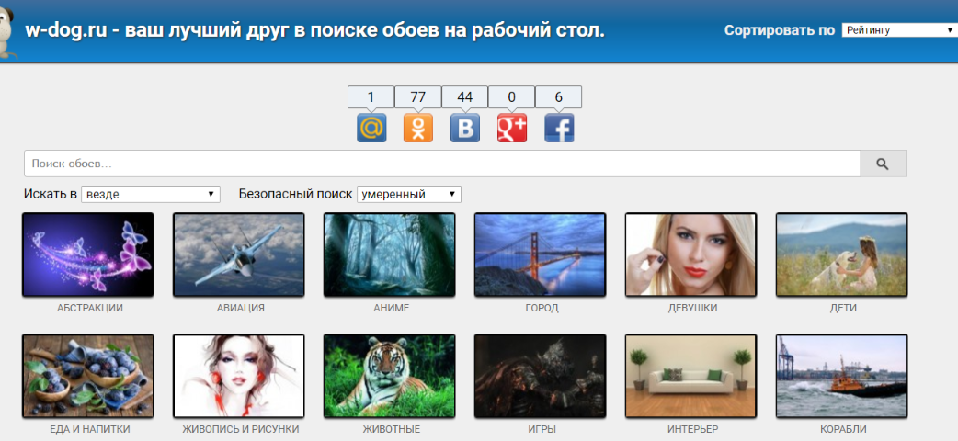Screen dimensions: 958x441
Task: Click the Facebook share icon
Action: pyautogui.click(x=559, y=128)
